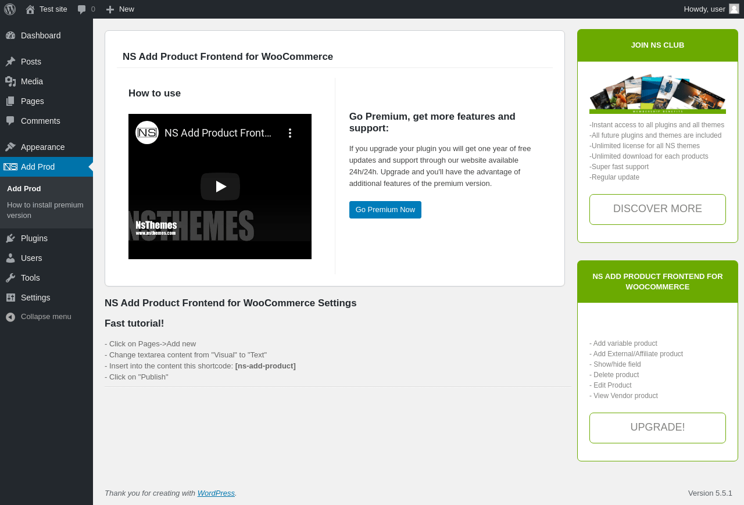This screenshot has width=744, height=505.
Task: Click the 'Delete product' feature line
Action: pos(614,375)
